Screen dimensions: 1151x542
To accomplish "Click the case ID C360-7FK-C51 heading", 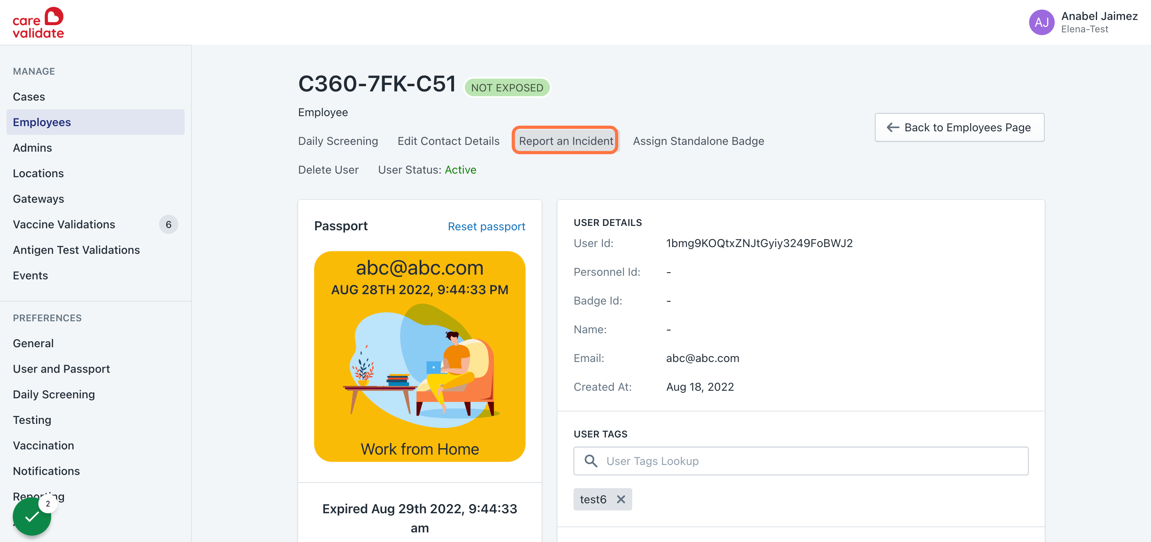I will (x=376, y=84).
